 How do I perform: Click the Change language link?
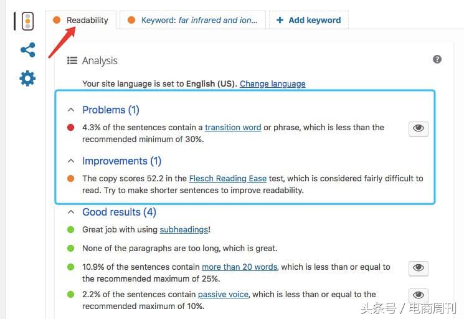(273, 83)
